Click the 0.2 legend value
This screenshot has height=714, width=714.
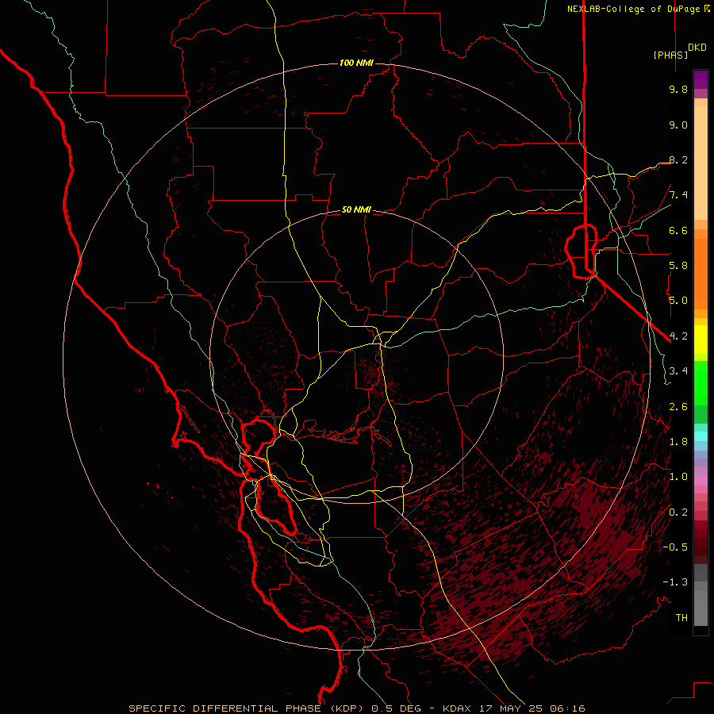(678, 512)
